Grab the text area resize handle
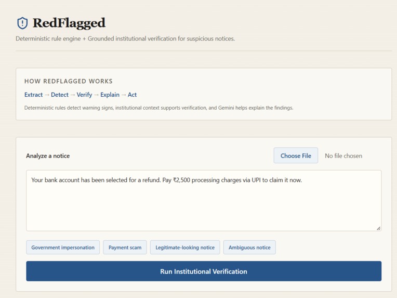The image size is (397, 298). point(378,228)
